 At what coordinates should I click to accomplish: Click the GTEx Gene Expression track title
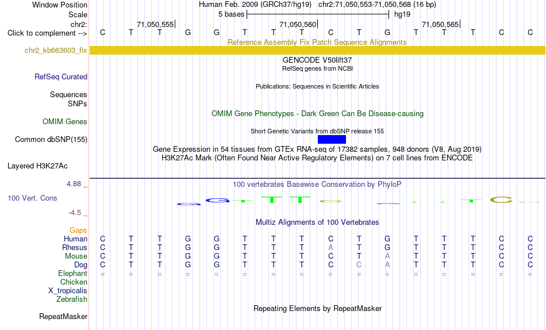click(317, 149)
